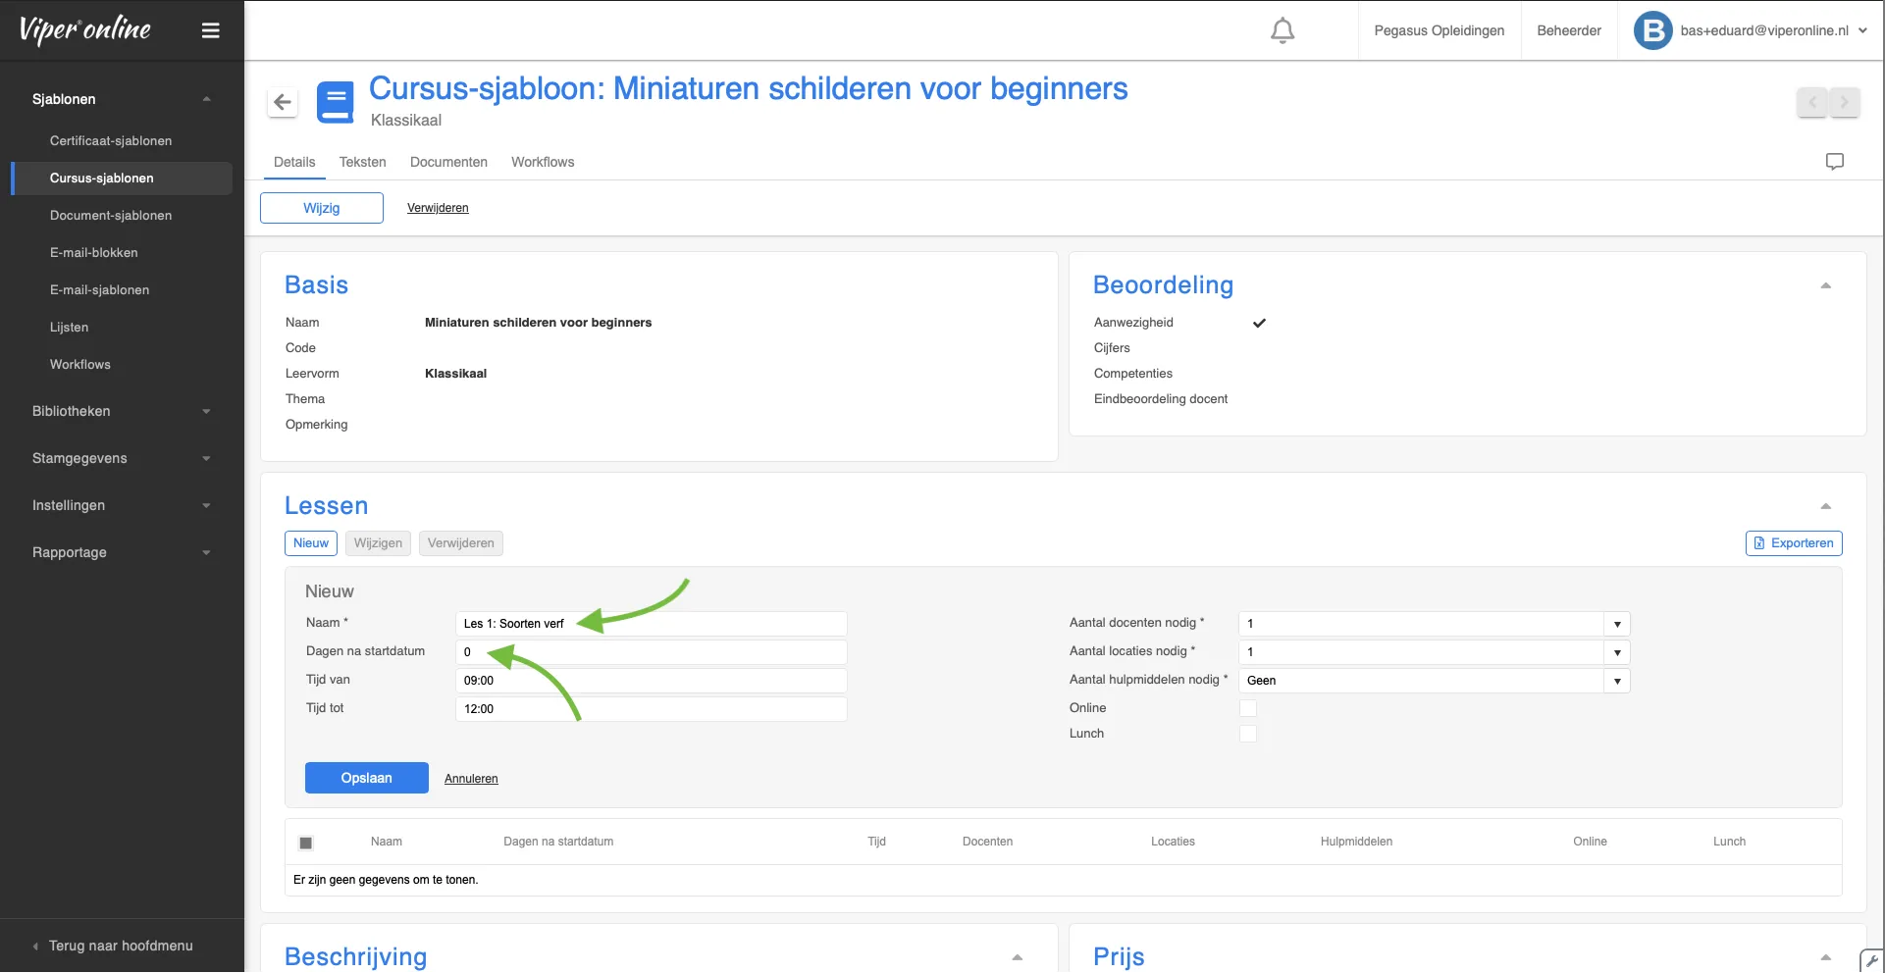Tick the select-all checkbox in lessons table
The height and width of the screenshot is (973, 1885).
306,843
